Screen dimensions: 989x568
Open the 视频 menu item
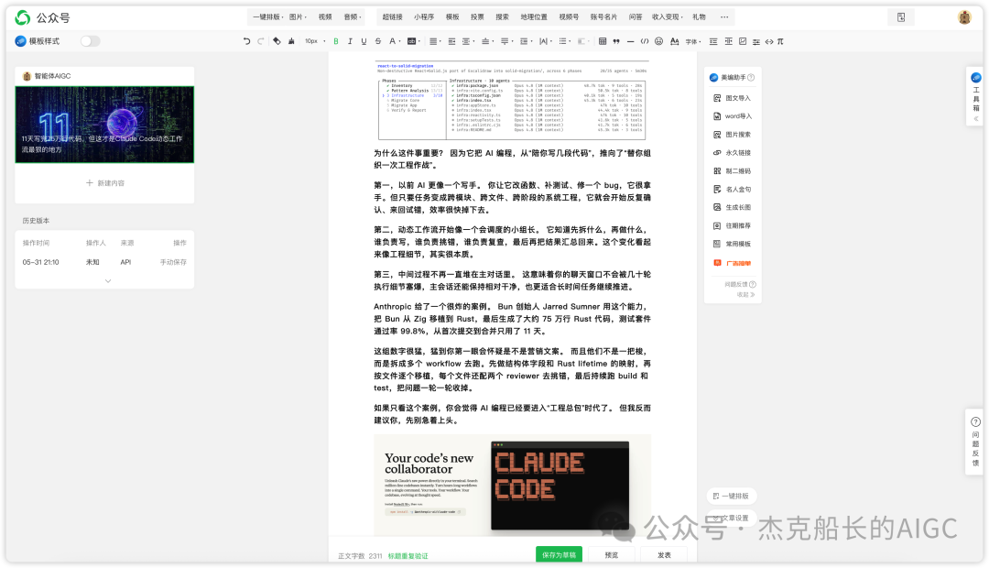pos(325,17)
